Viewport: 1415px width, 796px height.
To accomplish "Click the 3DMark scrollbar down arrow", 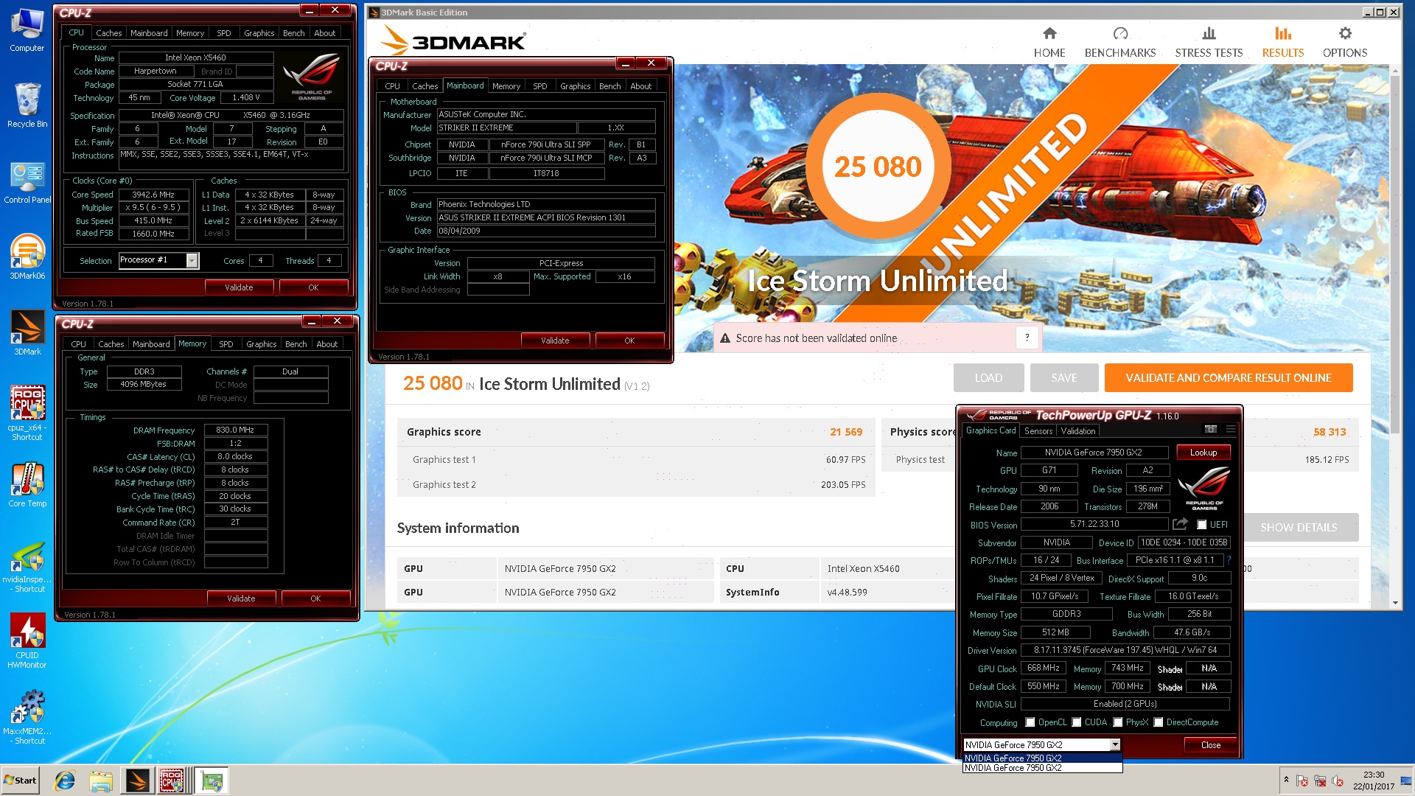I will pyautogui.click(x=1394, y=603).
